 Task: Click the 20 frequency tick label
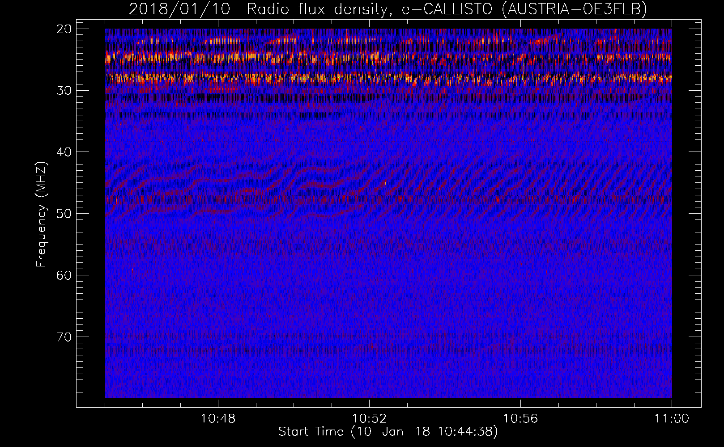64,29
